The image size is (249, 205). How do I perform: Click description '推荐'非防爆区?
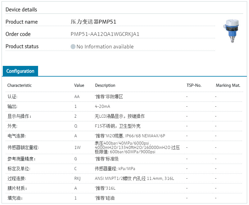coord(109,97)
